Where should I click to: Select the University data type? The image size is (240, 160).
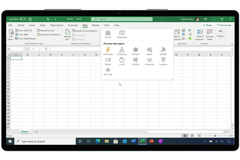(x=149, y=61)
